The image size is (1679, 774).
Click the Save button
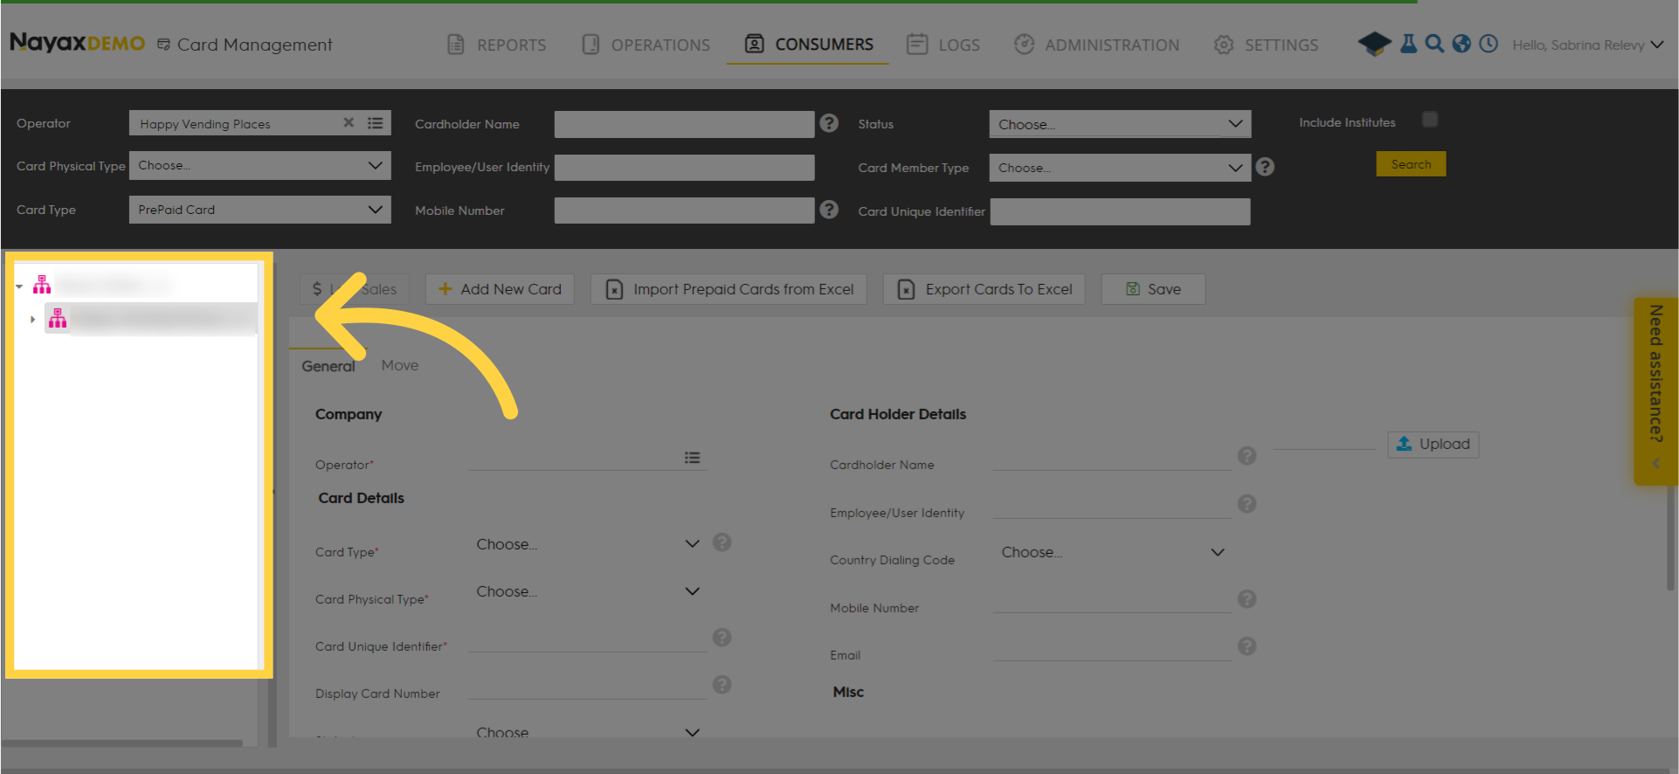(x=1153, y=289)
